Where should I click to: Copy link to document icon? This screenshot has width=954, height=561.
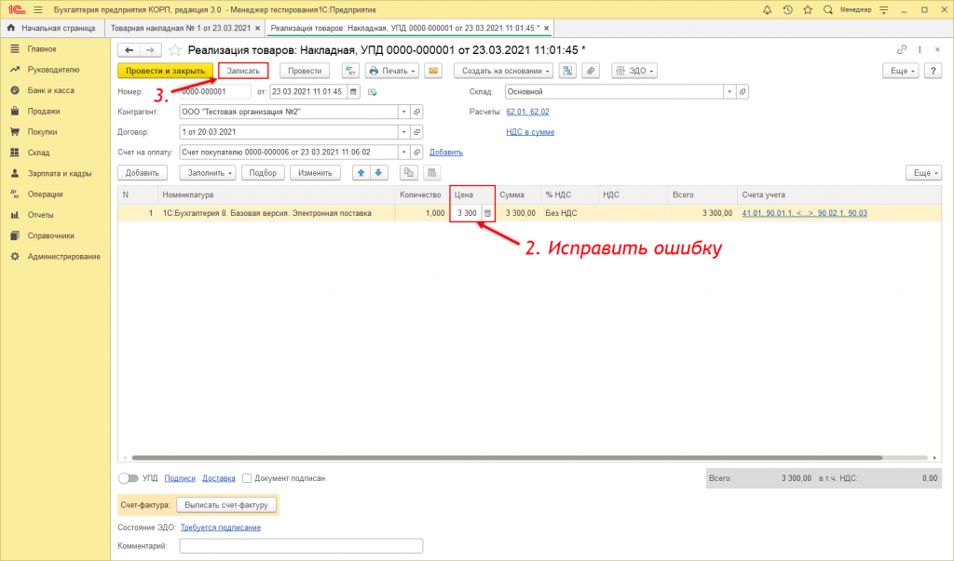[x=902, y=50]
